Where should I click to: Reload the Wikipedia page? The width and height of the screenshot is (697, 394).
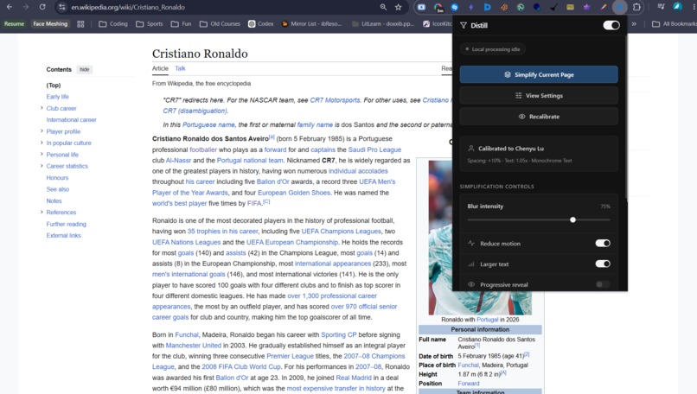42,7
